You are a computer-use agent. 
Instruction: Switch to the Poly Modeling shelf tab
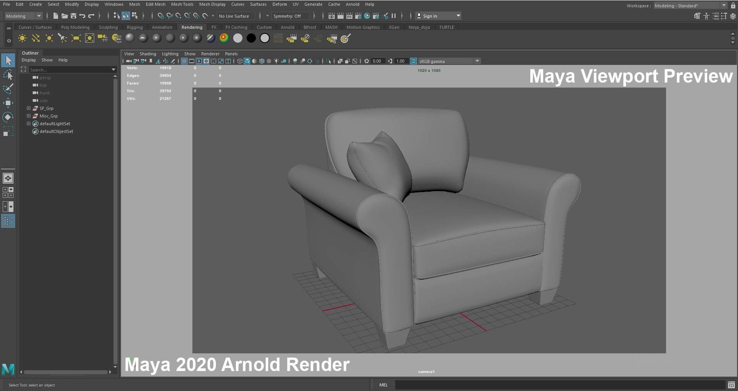(x=75, y=27)
